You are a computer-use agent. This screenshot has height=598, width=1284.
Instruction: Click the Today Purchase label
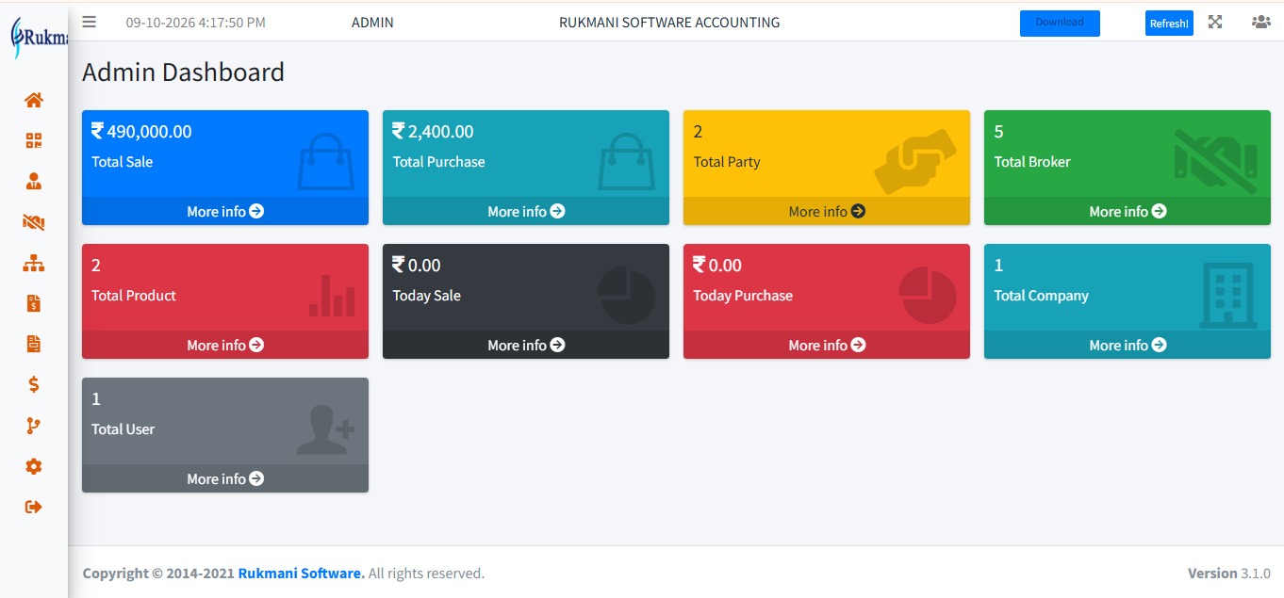(743, 296)
